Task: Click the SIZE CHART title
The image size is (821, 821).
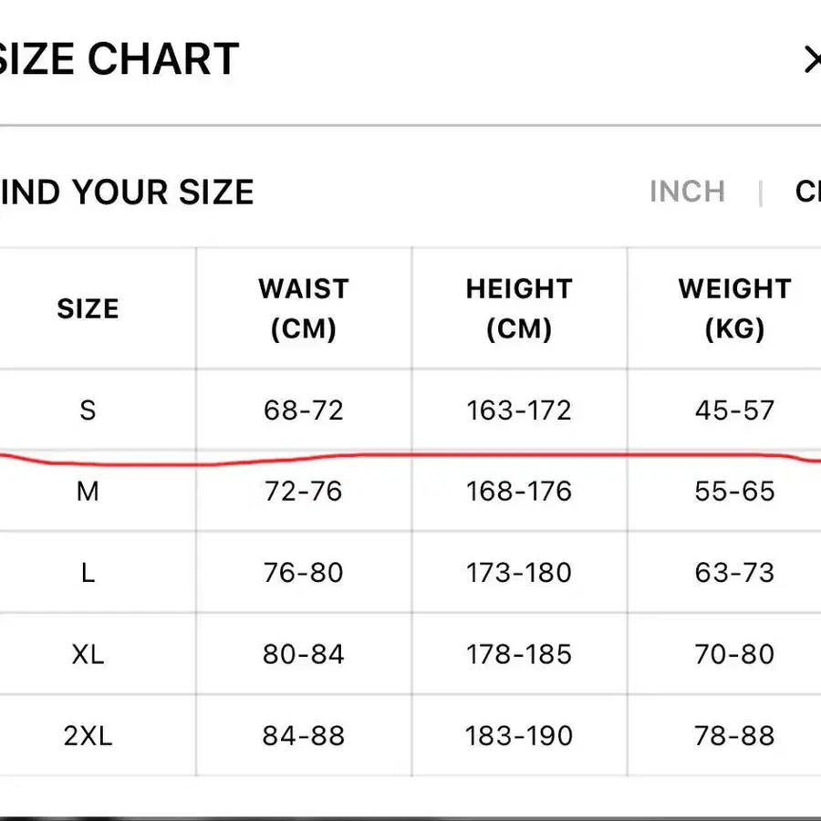Action: (119, 60)
